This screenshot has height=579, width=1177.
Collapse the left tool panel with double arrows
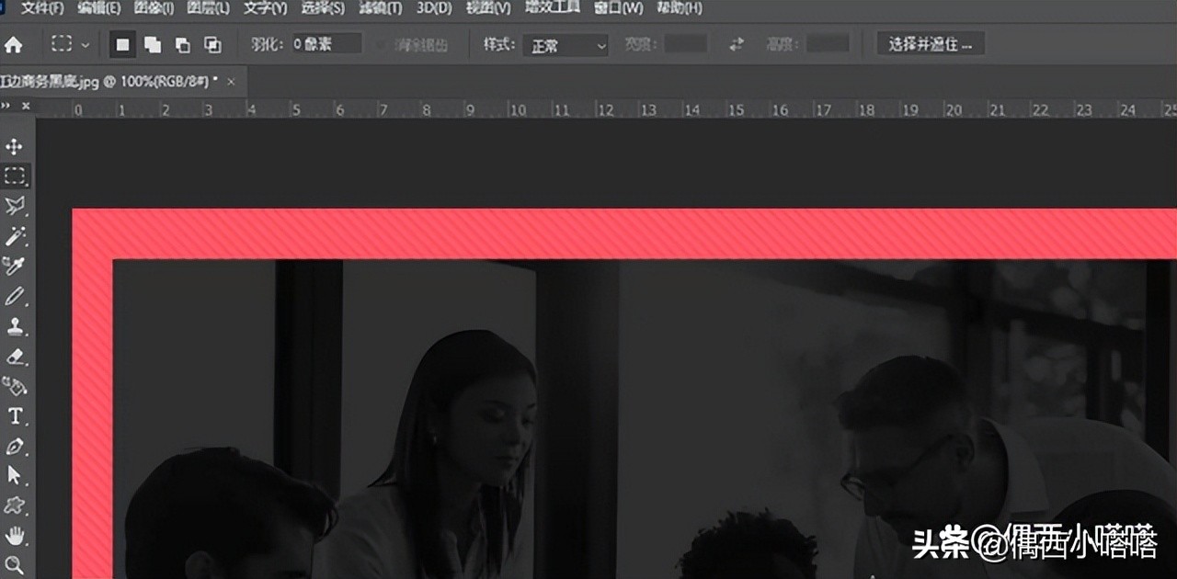[x=9, y=106]
